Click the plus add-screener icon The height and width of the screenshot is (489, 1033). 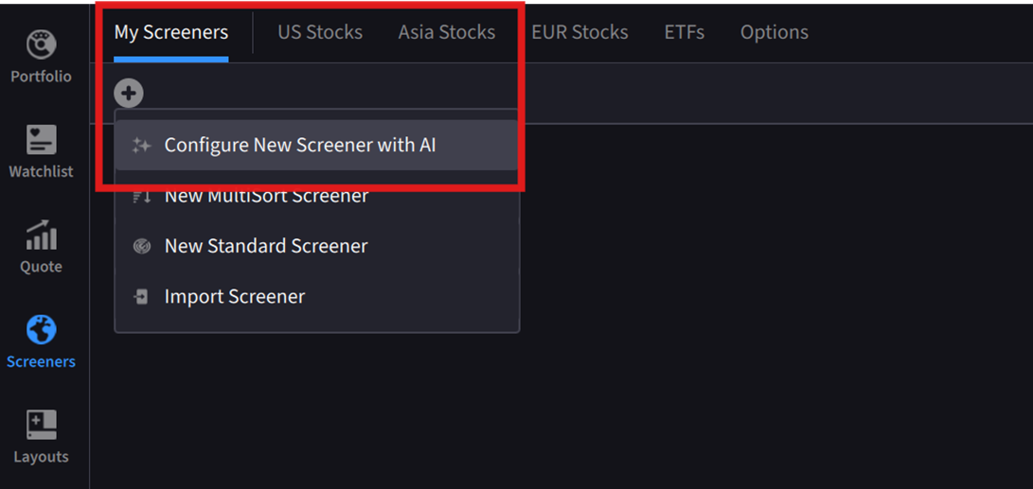point(129,94)
